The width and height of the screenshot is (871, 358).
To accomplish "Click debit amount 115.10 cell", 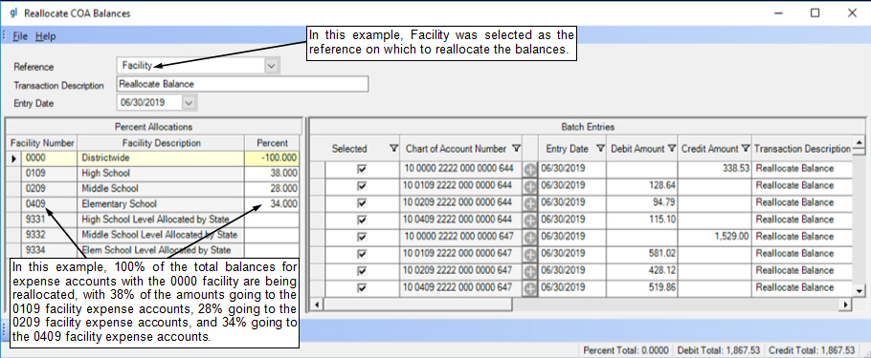I will coord(642,221).
